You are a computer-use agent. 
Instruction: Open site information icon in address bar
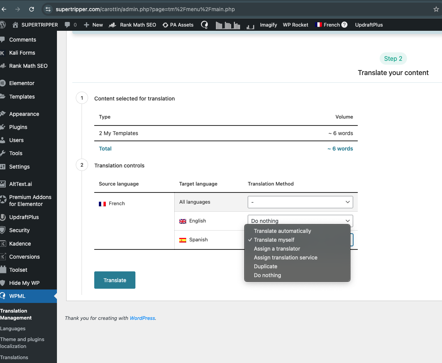(x=48, y=9)
